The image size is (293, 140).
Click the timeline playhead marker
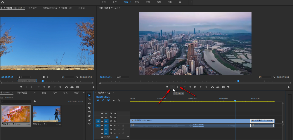(235, 101)
